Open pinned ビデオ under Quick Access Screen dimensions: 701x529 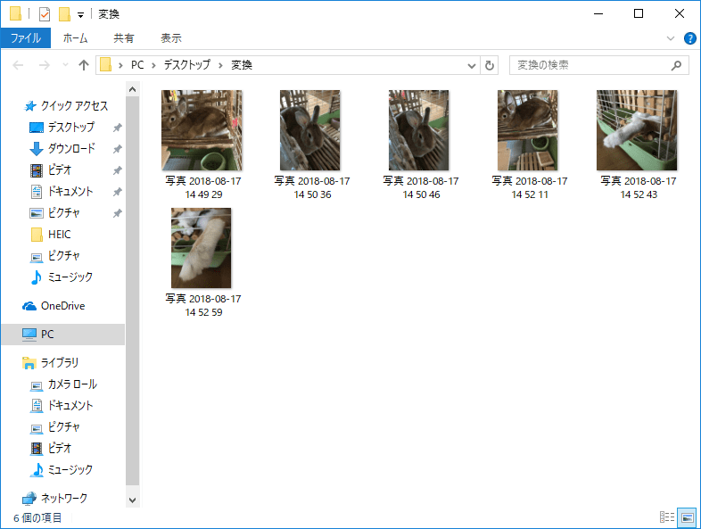point(60,170)
